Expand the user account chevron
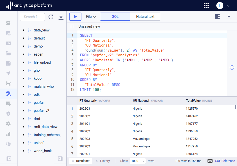The width and height of the screenshot is (237, 166). coord(228,6)
